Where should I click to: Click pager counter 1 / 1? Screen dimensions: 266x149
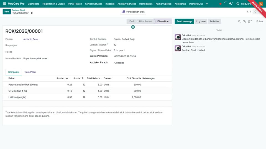[x=249, y=12]
